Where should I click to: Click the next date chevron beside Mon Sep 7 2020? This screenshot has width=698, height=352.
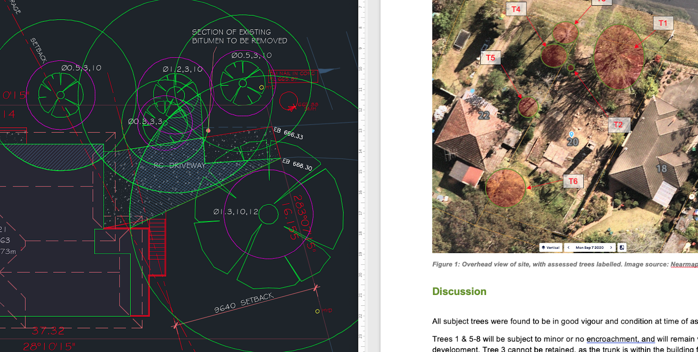[611, 247]
